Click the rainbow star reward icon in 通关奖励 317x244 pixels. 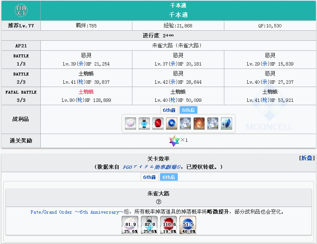pos(174,141)
